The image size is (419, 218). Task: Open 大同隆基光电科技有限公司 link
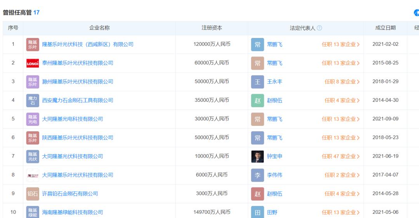click(x=73, y=119)
